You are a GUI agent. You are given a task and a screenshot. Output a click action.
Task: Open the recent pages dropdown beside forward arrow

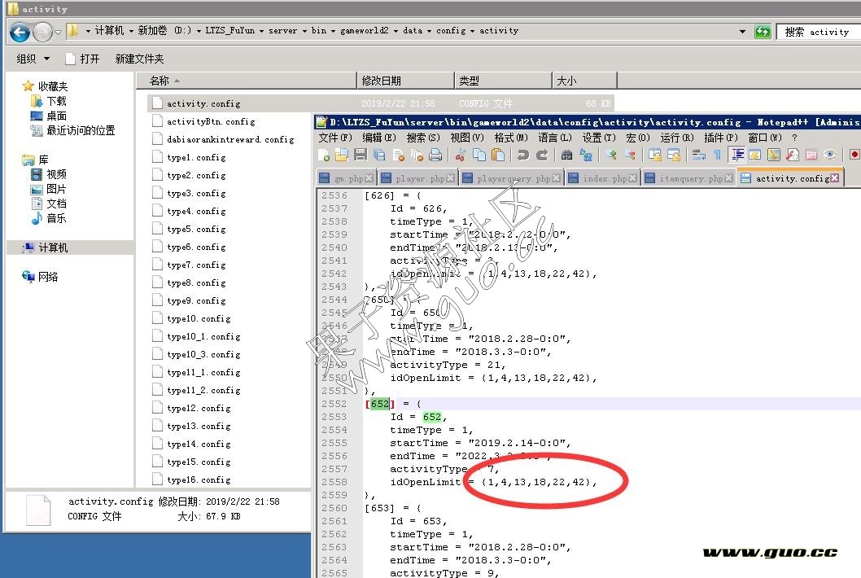point(58,33)
